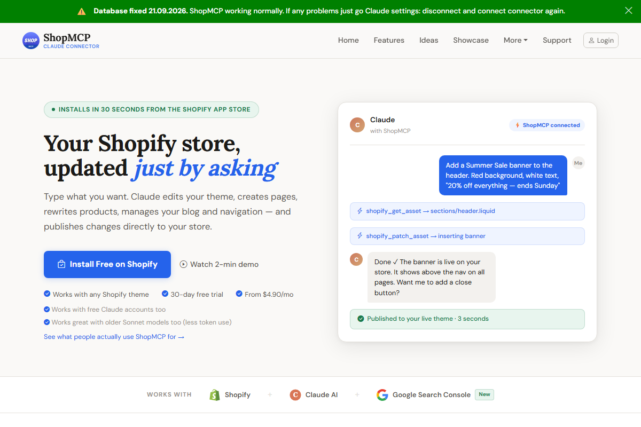Open the Ideas nav item

pos(429,40)
